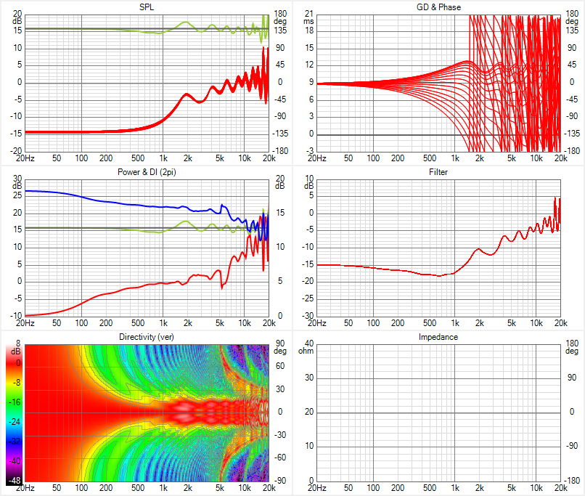This screenshot has width=585, height=496.
Task: Click the "20k" axis label under Filter chart
Action: [x=561, y=323]
